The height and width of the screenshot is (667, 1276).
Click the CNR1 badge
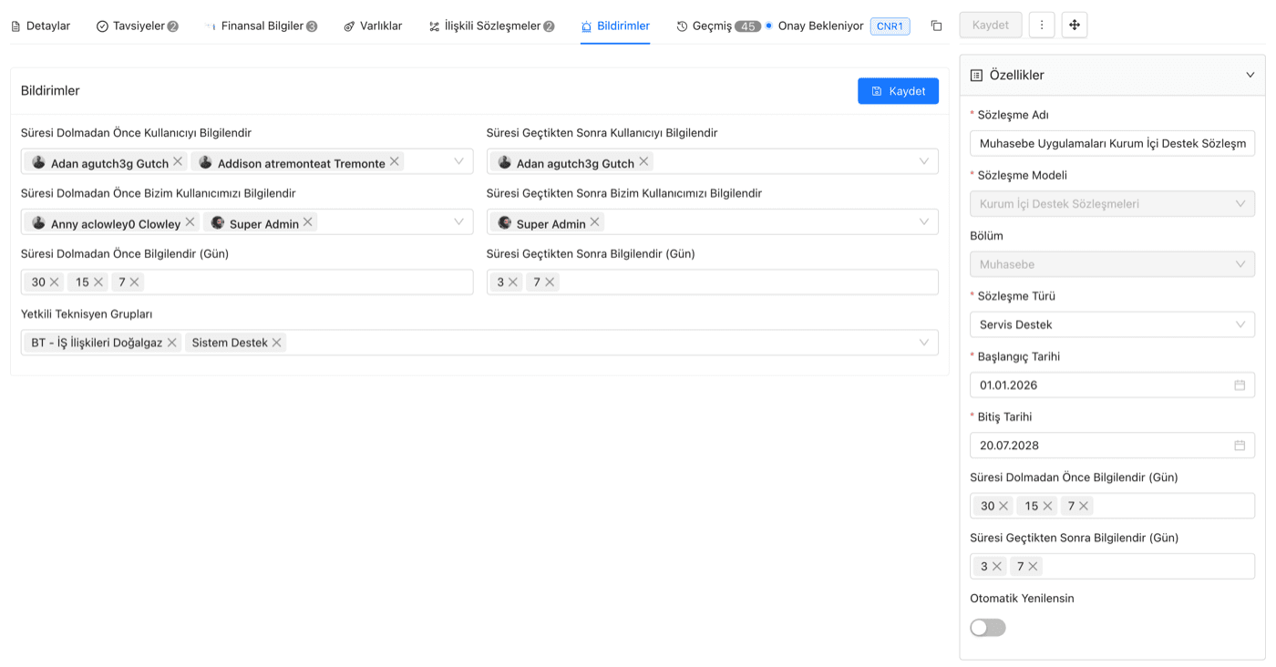coord(890,26)
